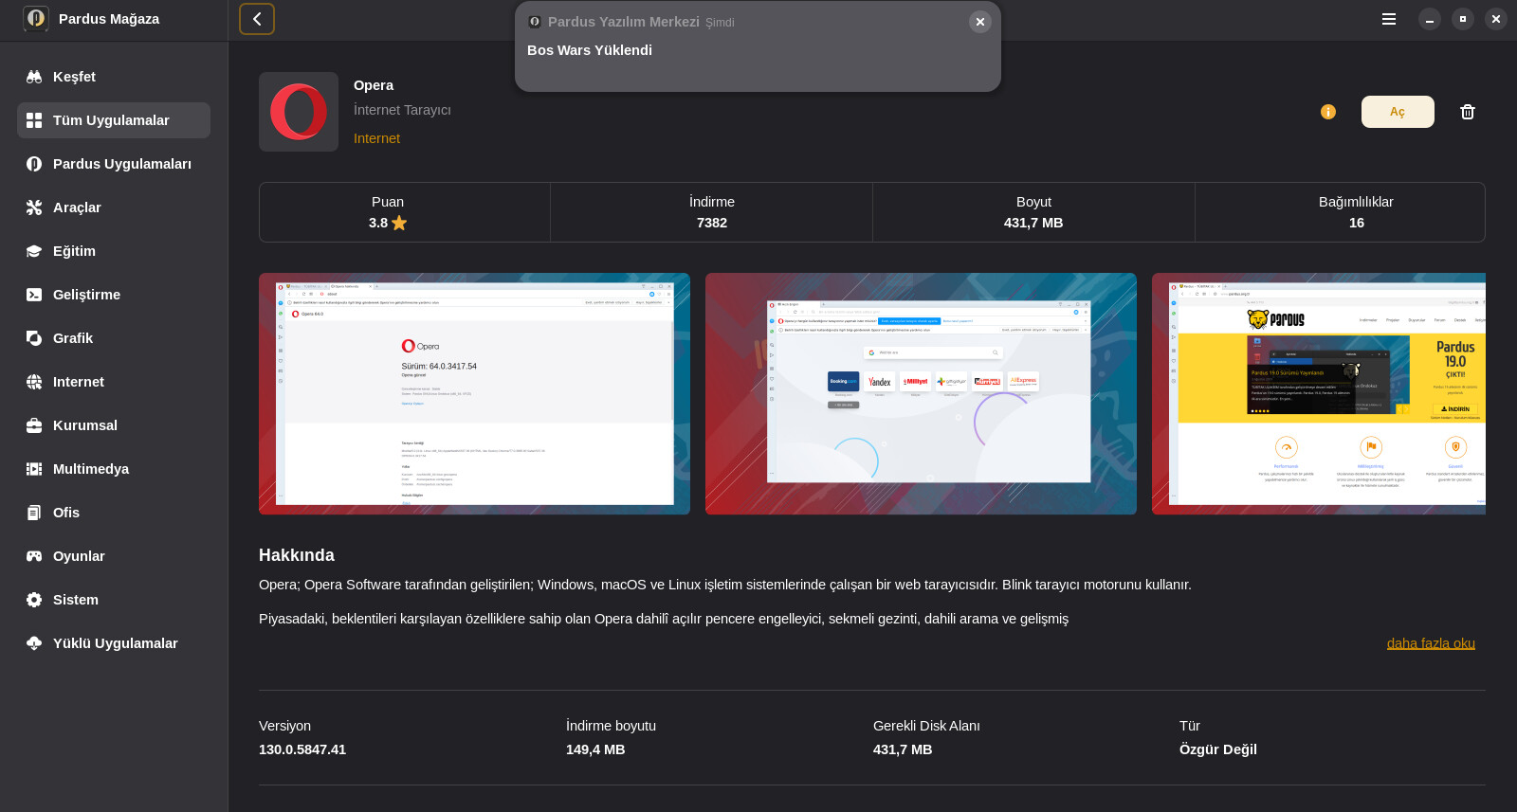The width and height of the screenshot is (1517, 812).
Task: Click the orange info warning icon
Action: point(1327,112)
